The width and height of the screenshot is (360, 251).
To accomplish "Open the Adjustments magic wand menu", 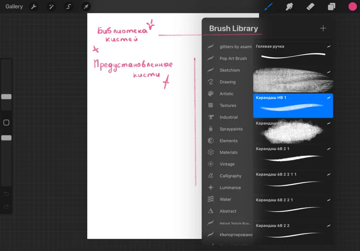I will (51, 6).
